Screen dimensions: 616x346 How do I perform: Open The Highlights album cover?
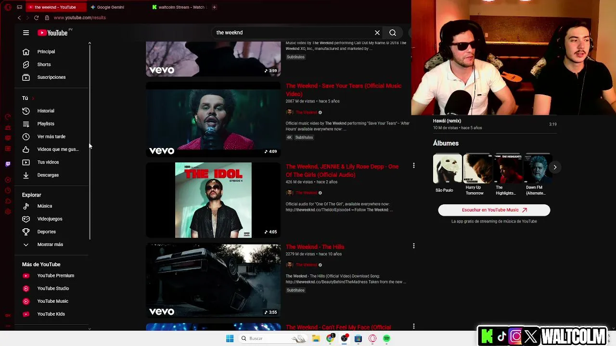click(508, 169)
